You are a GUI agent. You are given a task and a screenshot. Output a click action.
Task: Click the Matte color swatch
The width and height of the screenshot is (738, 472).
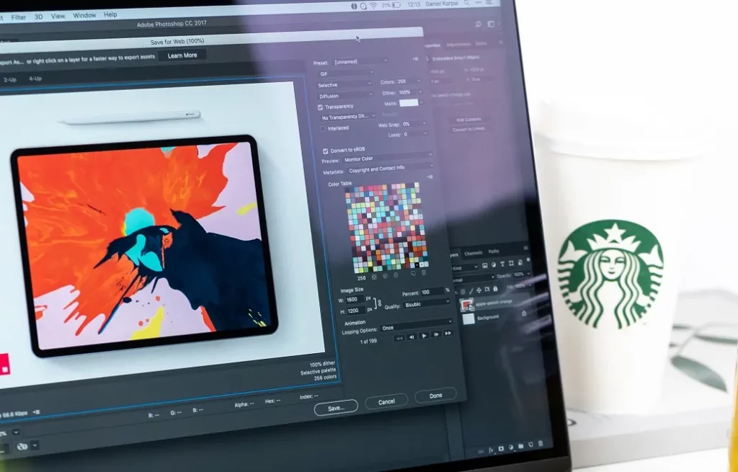coord(409,102)
